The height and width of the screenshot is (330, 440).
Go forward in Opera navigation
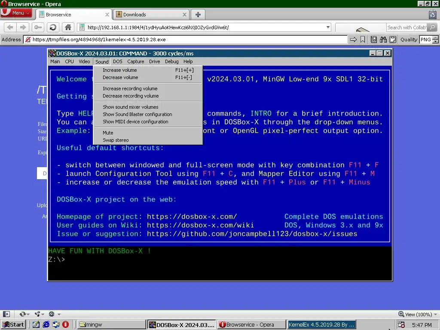[23, 27]
